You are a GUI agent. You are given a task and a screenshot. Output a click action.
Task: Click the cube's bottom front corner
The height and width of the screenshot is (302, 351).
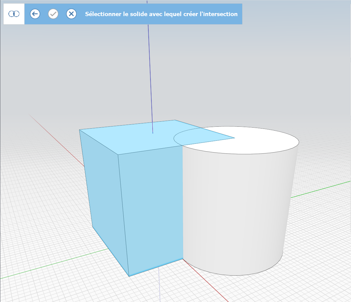click(129, 276)
